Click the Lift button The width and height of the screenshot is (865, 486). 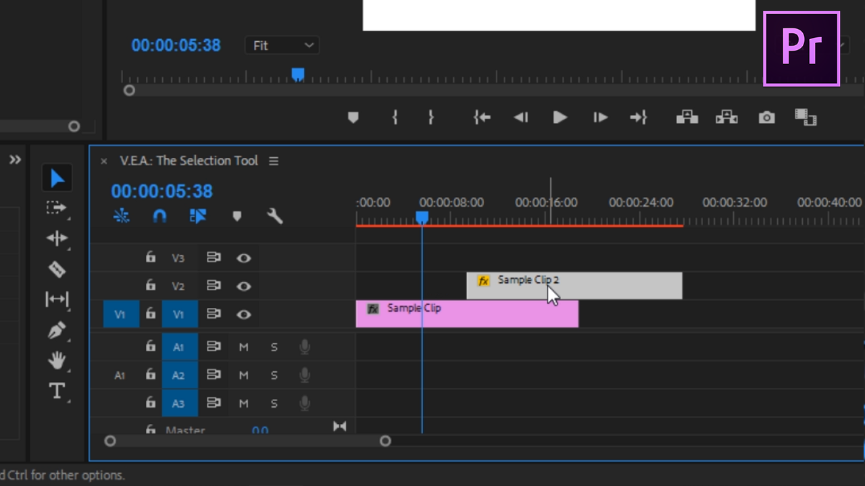[x=687, y=117]
